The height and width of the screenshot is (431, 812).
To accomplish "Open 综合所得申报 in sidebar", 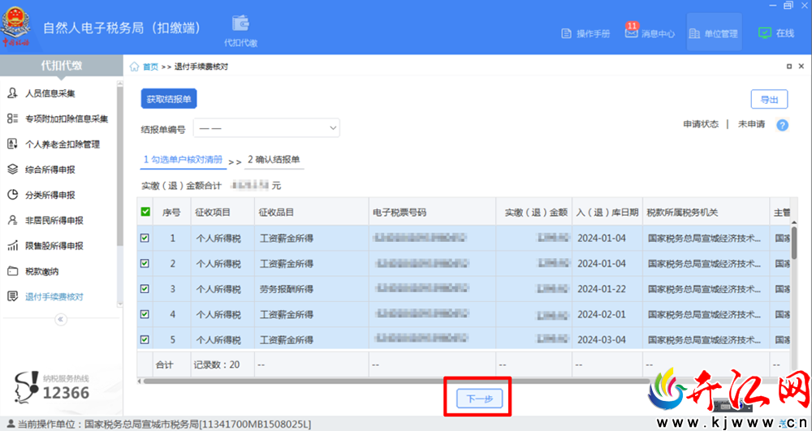I will coord(50,170).
